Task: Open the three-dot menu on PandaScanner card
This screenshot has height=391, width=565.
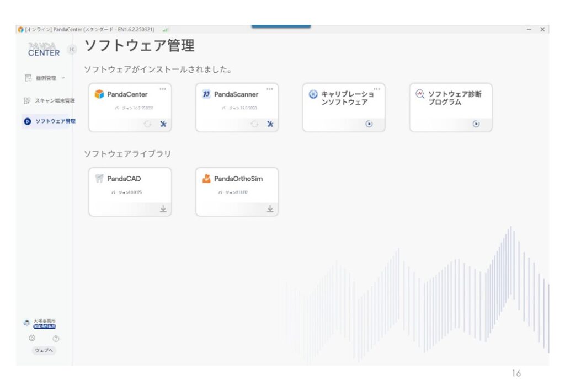Action: click(x=270, y=89)
